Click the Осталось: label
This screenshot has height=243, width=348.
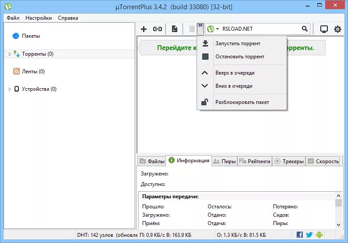coord(219,207)
